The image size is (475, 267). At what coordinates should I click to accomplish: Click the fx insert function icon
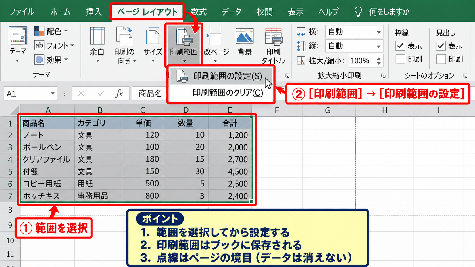coord(119,93)
